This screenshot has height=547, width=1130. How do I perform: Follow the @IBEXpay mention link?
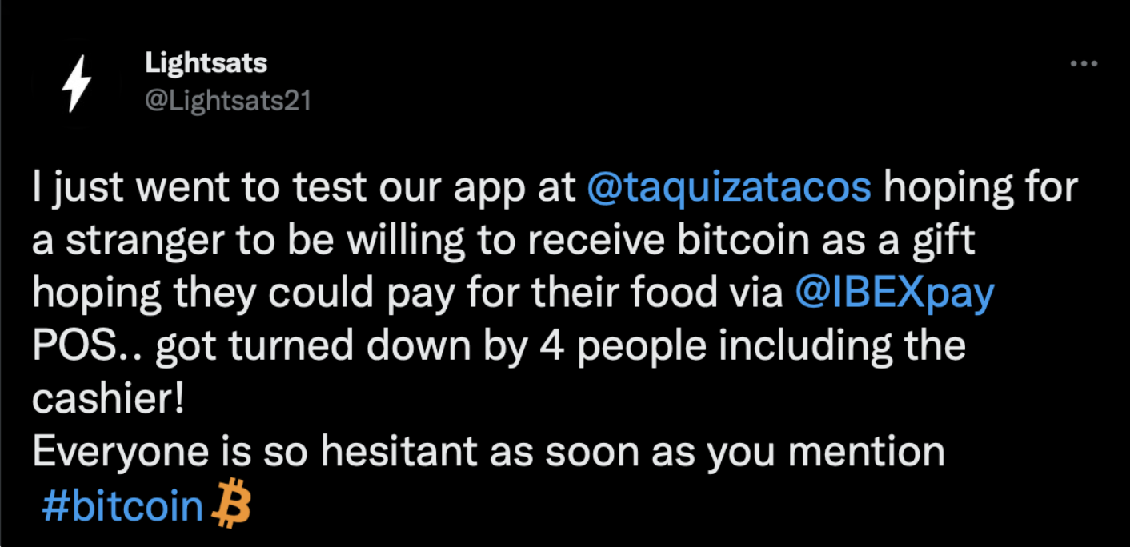[x=894, y=295]
